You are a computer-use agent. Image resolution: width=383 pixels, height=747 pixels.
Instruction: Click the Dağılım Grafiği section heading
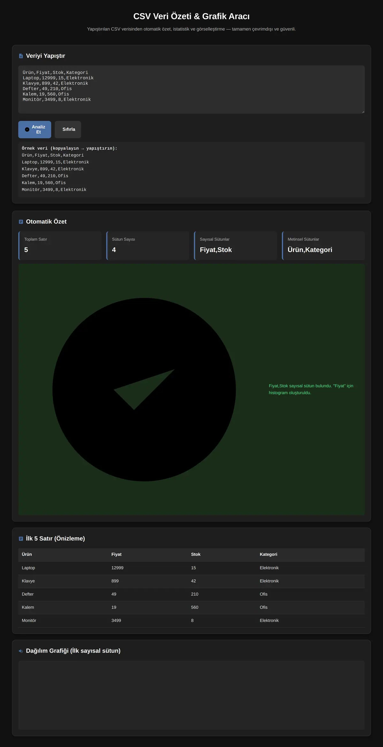tap(73, 651)
